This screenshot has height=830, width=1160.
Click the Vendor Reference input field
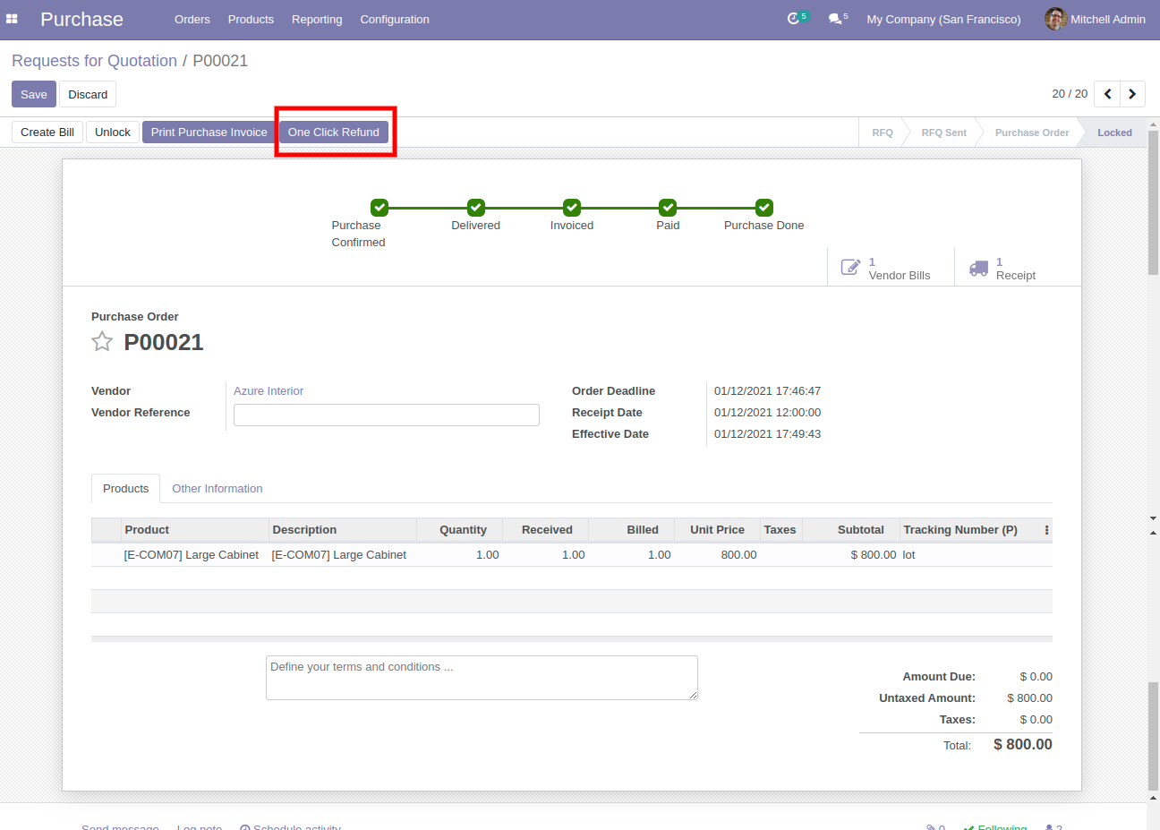(386, 415)
